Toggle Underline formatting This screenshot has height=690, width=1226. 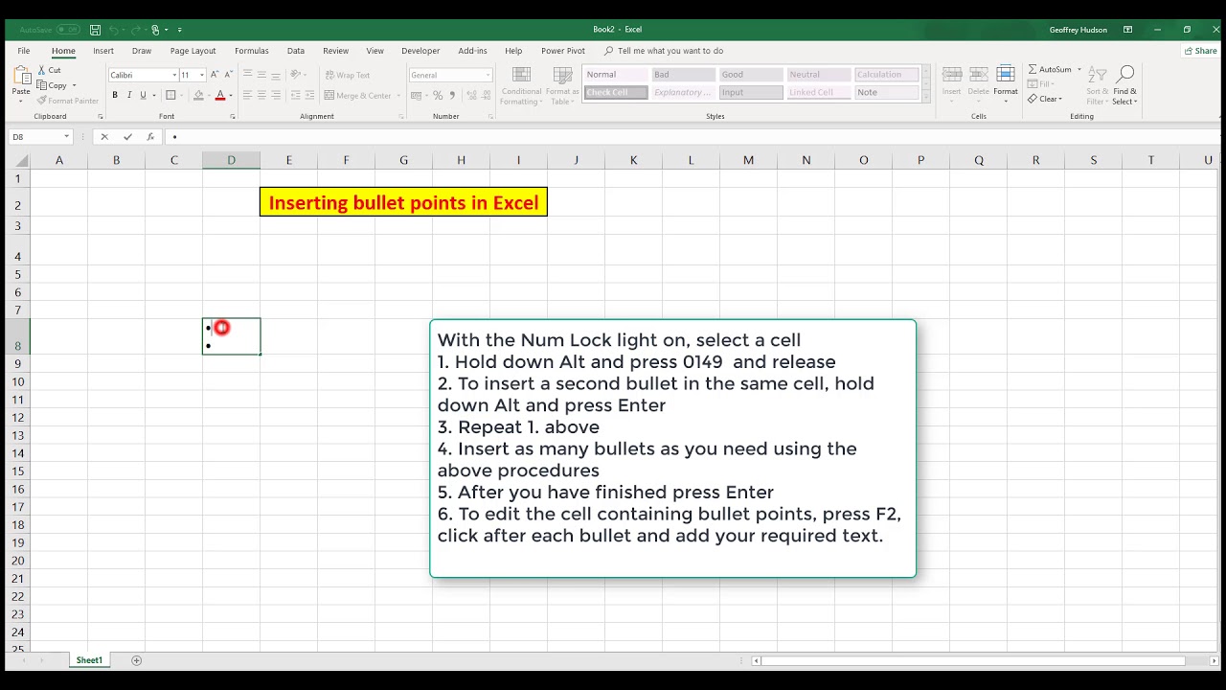143,95
